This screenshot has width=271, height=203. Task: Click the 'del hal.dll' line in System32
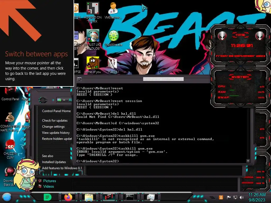(x=109, y=130)
